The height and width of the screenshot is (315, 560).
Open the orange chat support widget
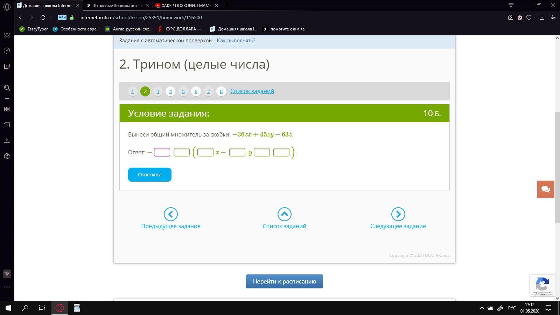(546, 189)
